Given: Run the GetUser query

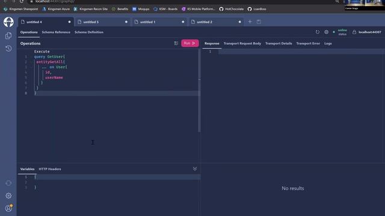Looking at the screenshot, I should click(190, 43).
